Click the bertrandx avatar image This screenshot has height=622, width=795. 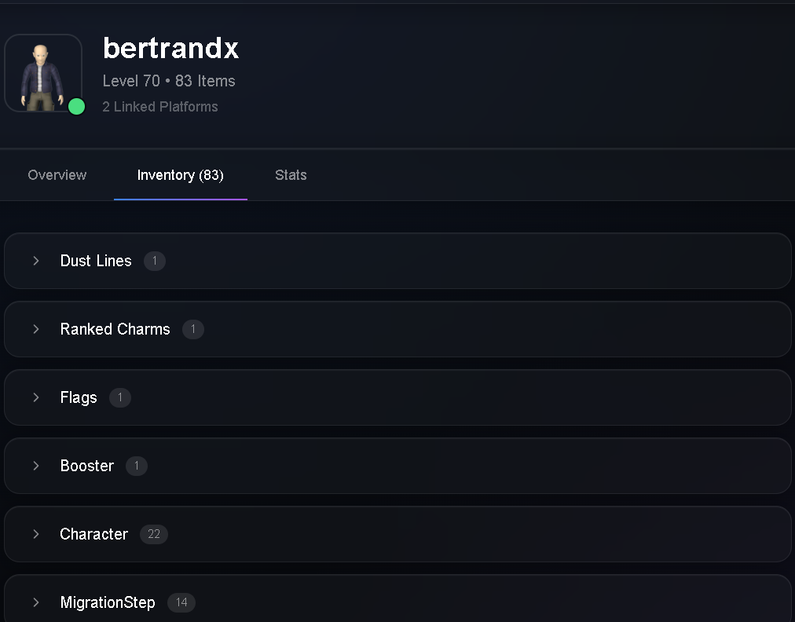[x=43, y=73]
